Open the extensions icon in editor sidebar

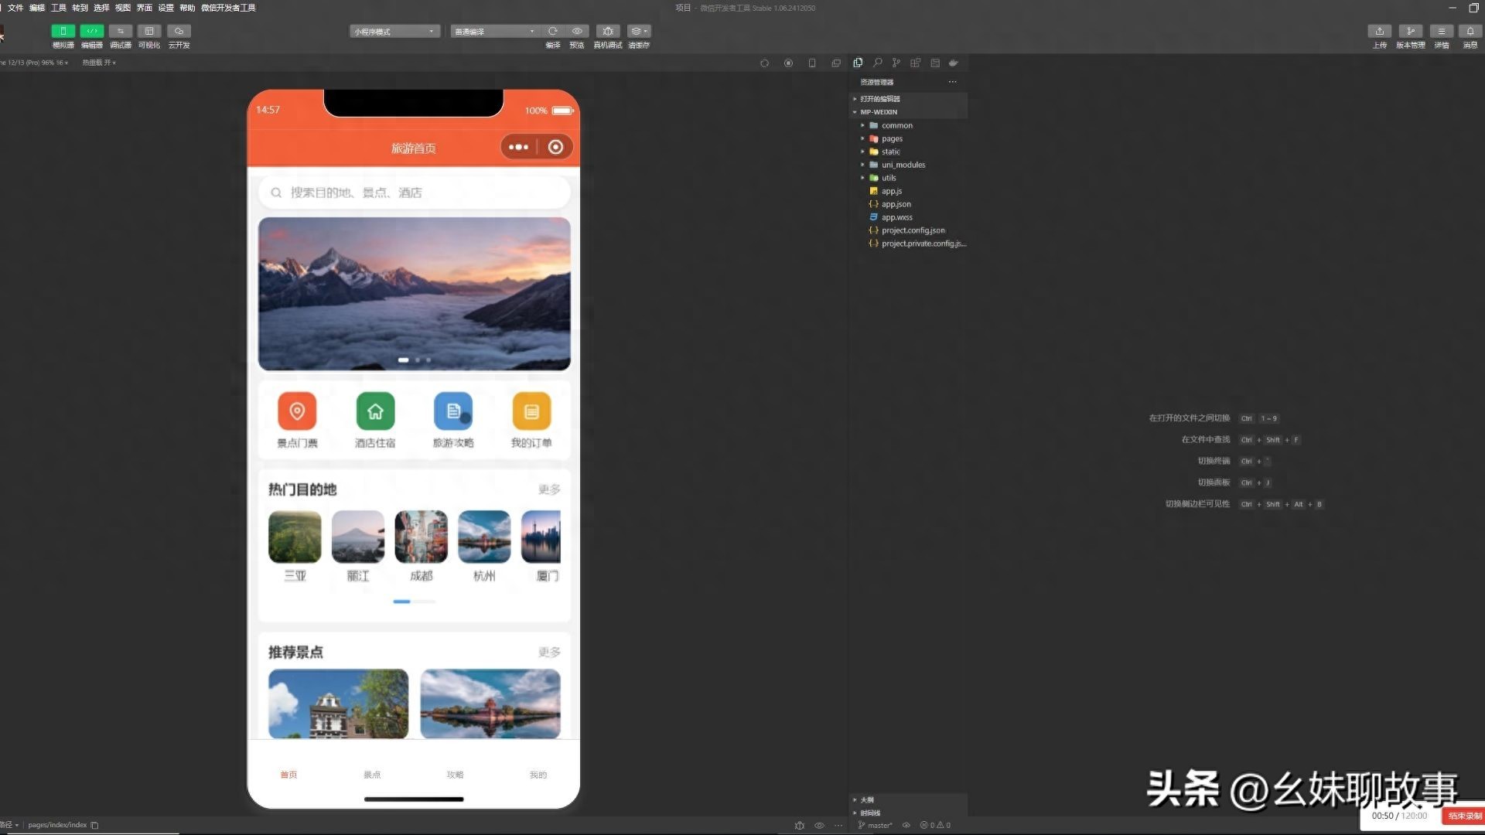(916, 63)
